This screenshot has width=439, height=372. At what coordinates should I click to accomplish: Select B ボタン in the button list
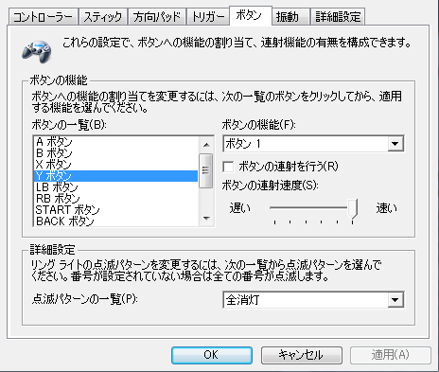(115, 153)
